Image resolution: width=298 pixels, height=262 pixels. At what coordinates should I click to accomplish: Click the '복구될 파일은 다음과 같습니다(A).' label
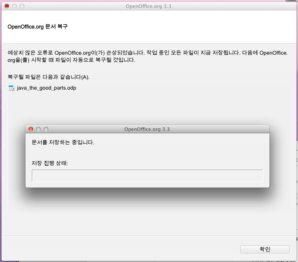pos(49,77)
